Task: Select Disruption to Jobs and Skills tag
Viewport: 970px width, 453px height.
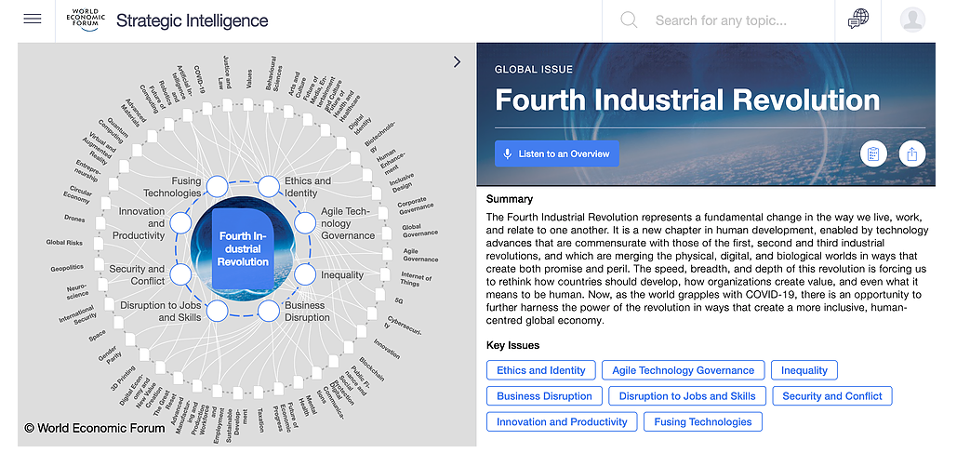Action: [687, 396]
